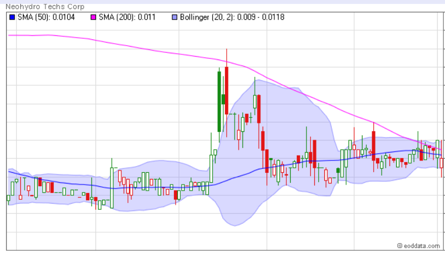
Task: Click the magenta SMA 200 line at its left start
Action: pos(10,35)
